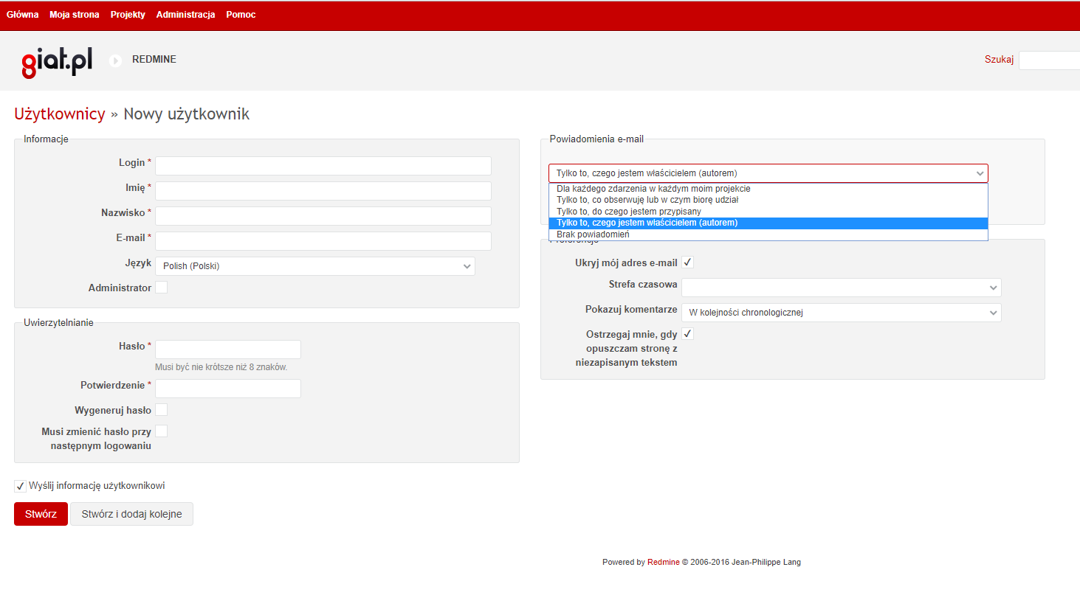Viewport: 1080px width, 598px height.
Task: Choose 'Tylko to, do czego jestem przypisany'
Action: 768,212
